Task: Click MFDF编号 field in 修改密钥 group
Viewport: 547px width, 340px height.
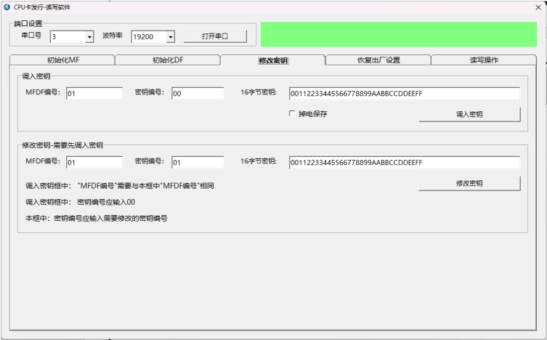Action: pos(94,162)
